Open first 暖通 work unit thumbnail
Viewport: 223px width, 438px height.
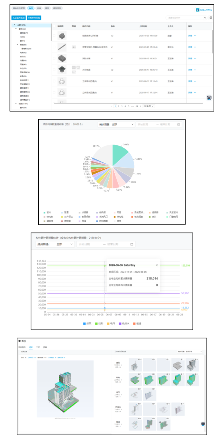click(x=135, y=424)
